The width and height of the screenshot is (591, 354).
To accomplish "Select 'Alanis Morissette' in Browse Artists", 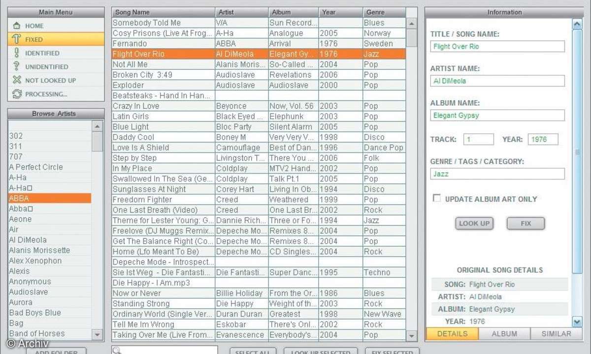I will (x=50, y=250).
